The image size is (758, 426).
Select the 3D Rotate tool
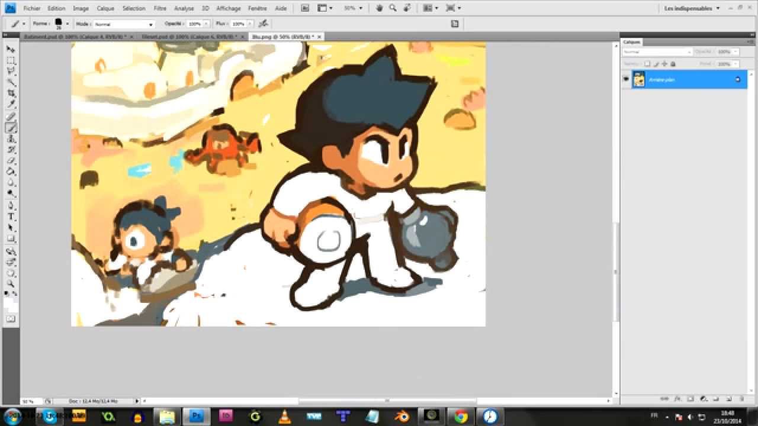tap(11, 252)
